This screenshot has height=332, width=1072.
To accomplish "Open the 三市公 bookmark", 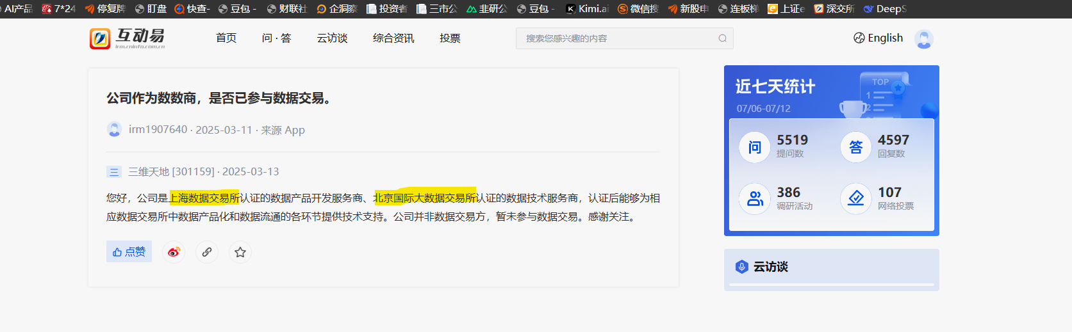I will pos(437,9).
